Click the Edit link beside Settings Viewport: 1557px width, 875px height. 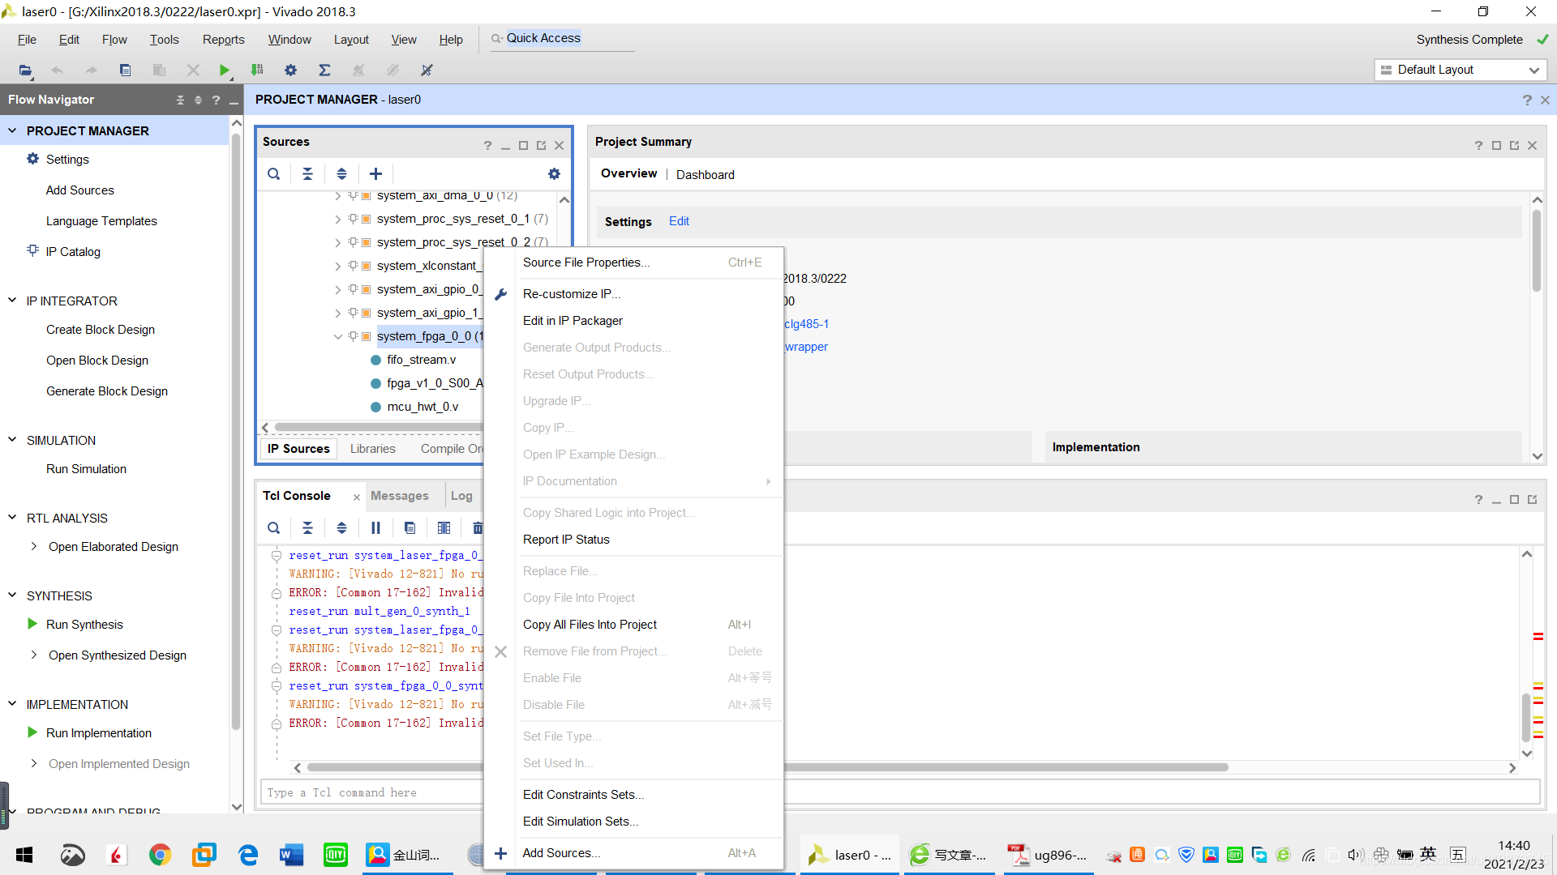(x=679, y=221)
